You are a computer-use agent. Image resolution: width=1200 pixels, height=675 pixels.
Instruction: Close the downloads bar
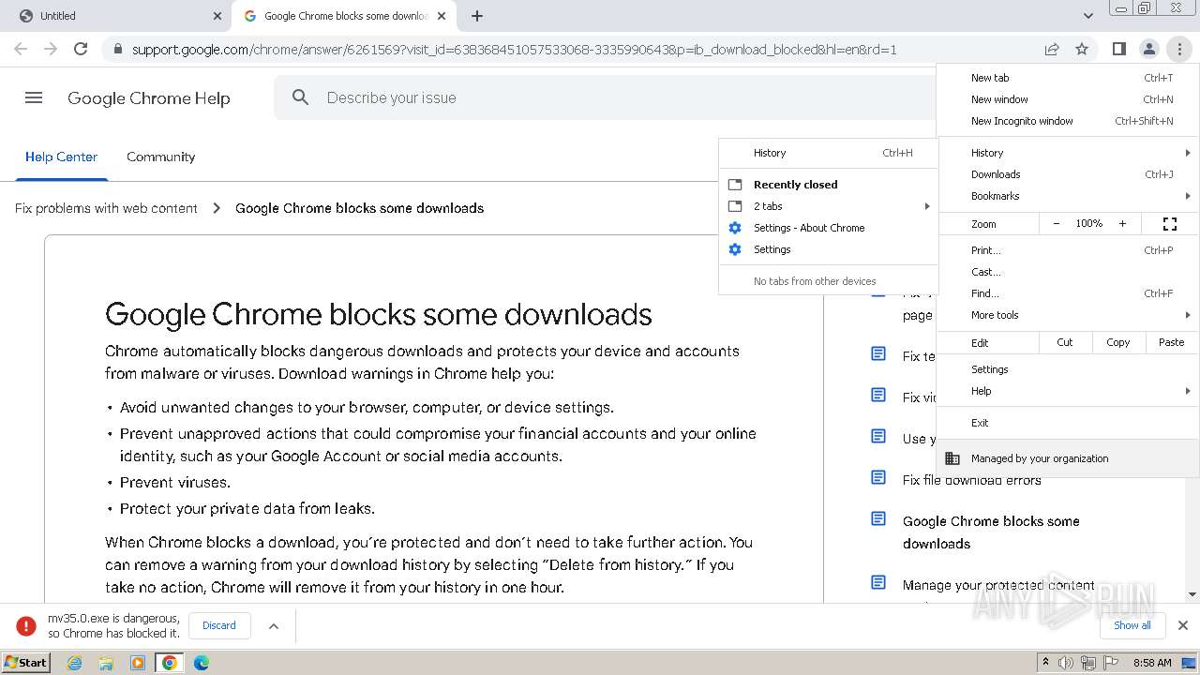[x=1183, y=625]
